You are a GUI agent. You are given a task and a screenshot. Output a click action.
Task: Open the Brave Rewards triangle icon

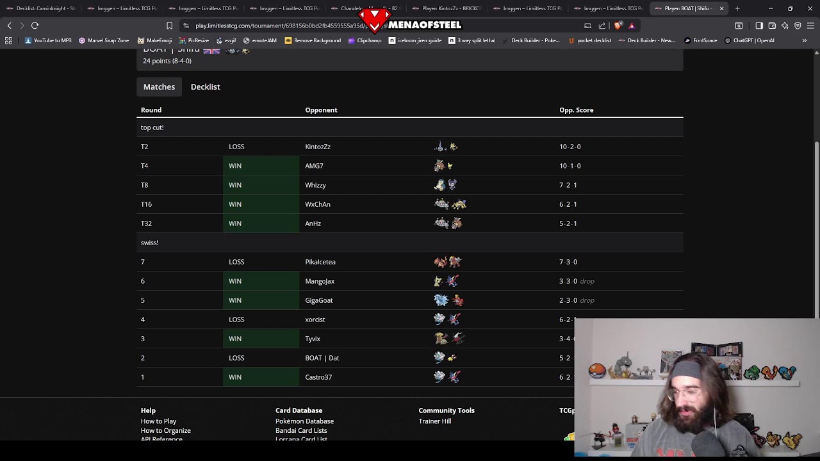pyautogui.click(x=632, y=26)
